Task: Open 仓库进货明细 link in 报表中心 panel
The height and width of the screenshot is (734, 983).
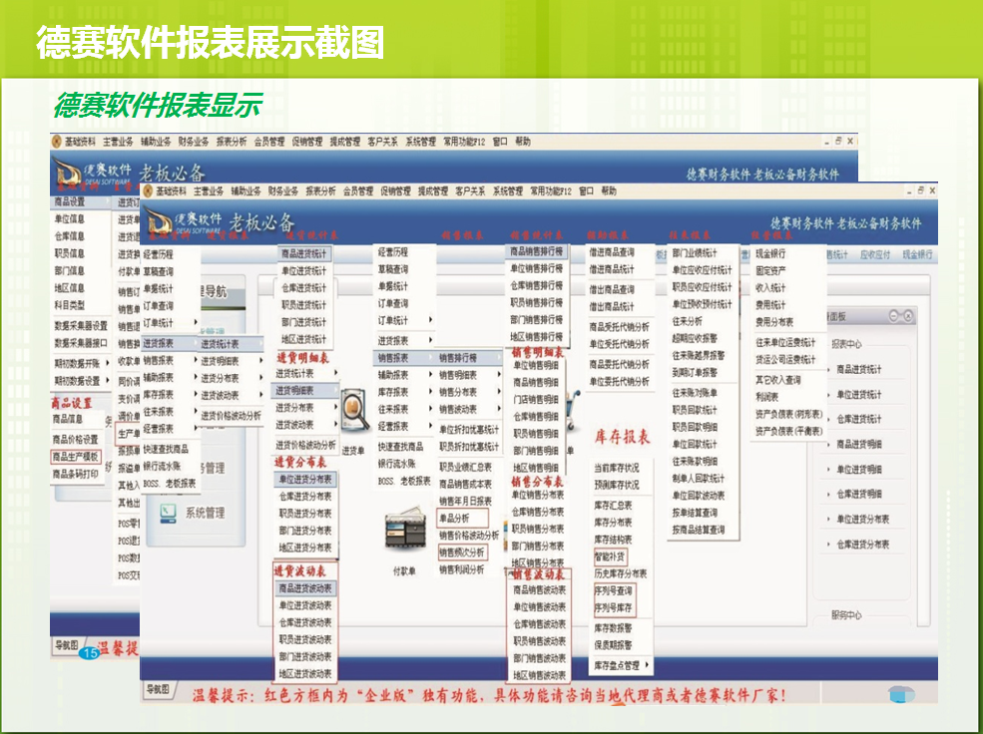Action: 859,494
